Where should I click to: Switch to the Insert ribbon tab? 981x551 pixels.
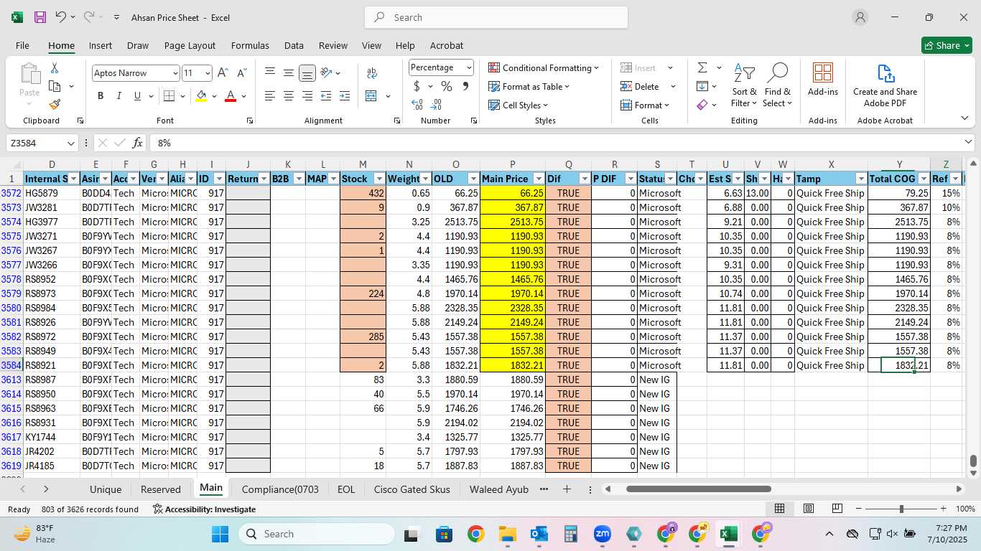[x=101, y=45]
